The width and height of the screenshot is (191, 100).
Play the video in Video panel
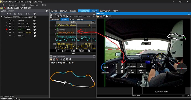[x=107, y=16]
